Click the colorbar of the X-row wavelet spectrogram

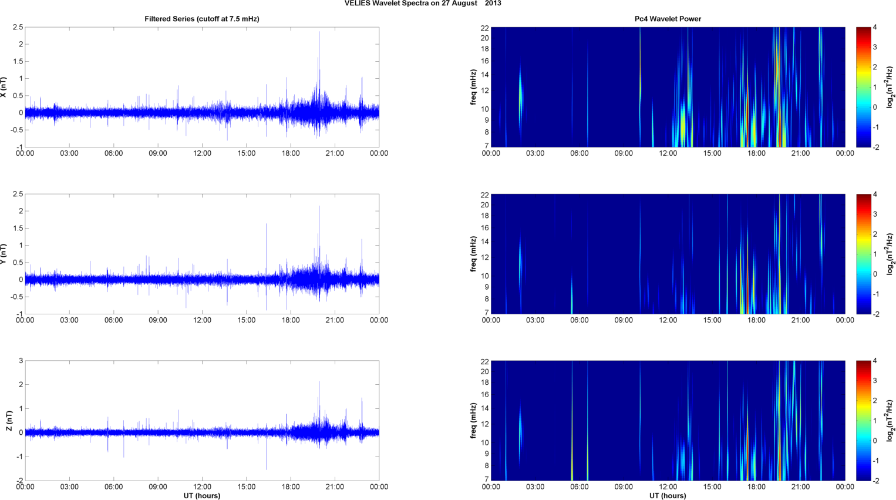(863, 87)
